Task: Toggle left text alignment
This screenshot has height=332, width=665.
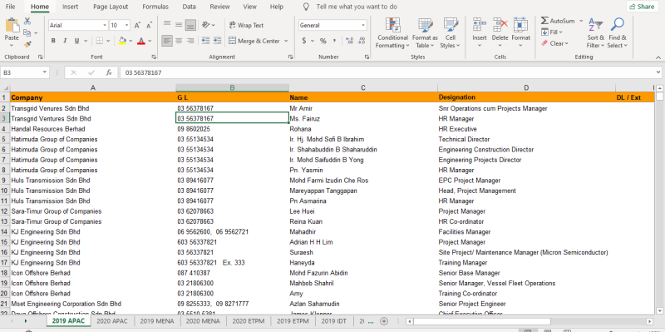Action: click(x=167, y=41)
